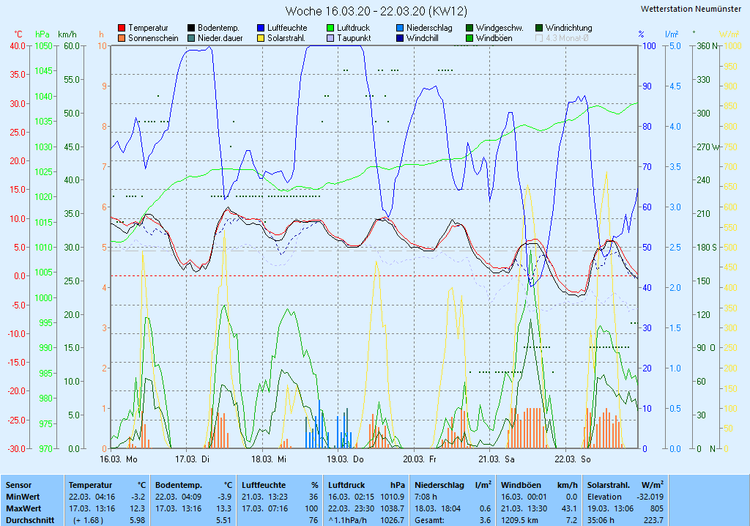Click the pressure trend ^1.1hPa/h
Viewport: 750px width, 526px height.
347,520
